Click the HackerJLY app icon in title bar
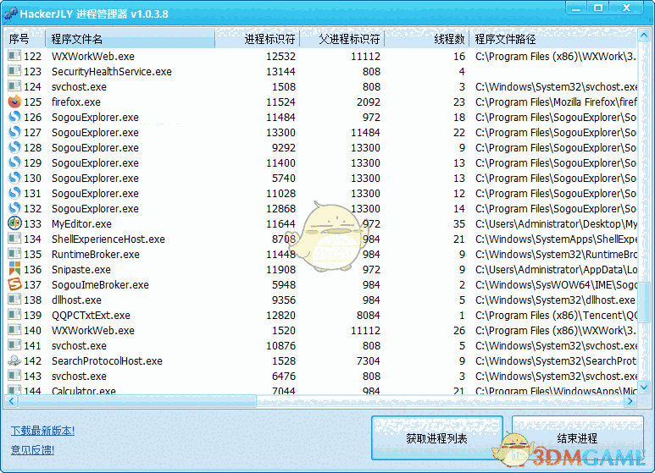The height and width of the screenshot is (473, 655). (x=10, y=14)
